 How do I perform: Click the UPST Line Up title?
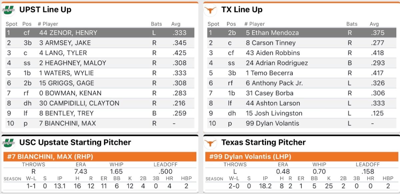pyautogui.click(x=45, y=10)
